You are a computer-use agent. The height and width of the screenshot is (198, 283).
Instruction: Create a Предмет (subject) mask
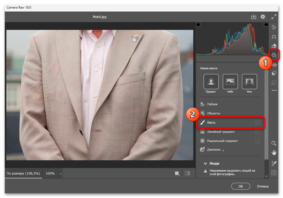tap(211, 82)
